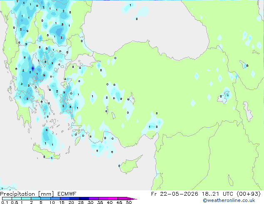The height and width of the screenshot is (204, 264).
Task: Pick the 35 mm legend swatch
Action: [x=103, y=199]
